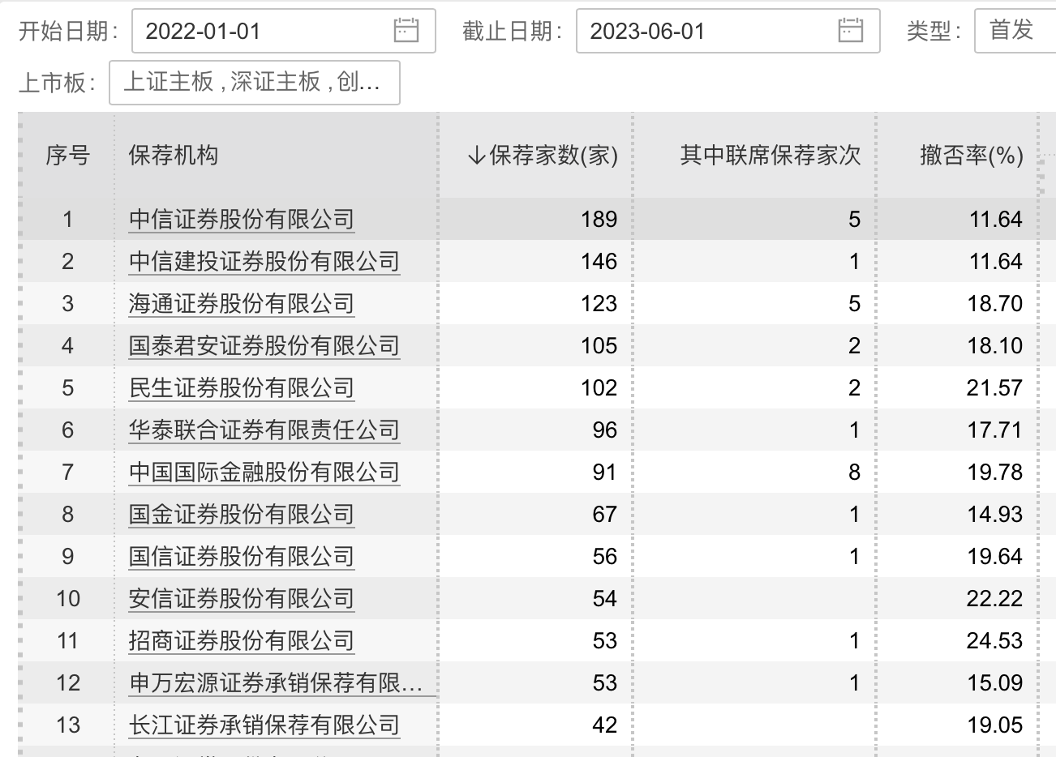
Task: Select rejection rate 18.70 for 海通证券
Action: 995,304
